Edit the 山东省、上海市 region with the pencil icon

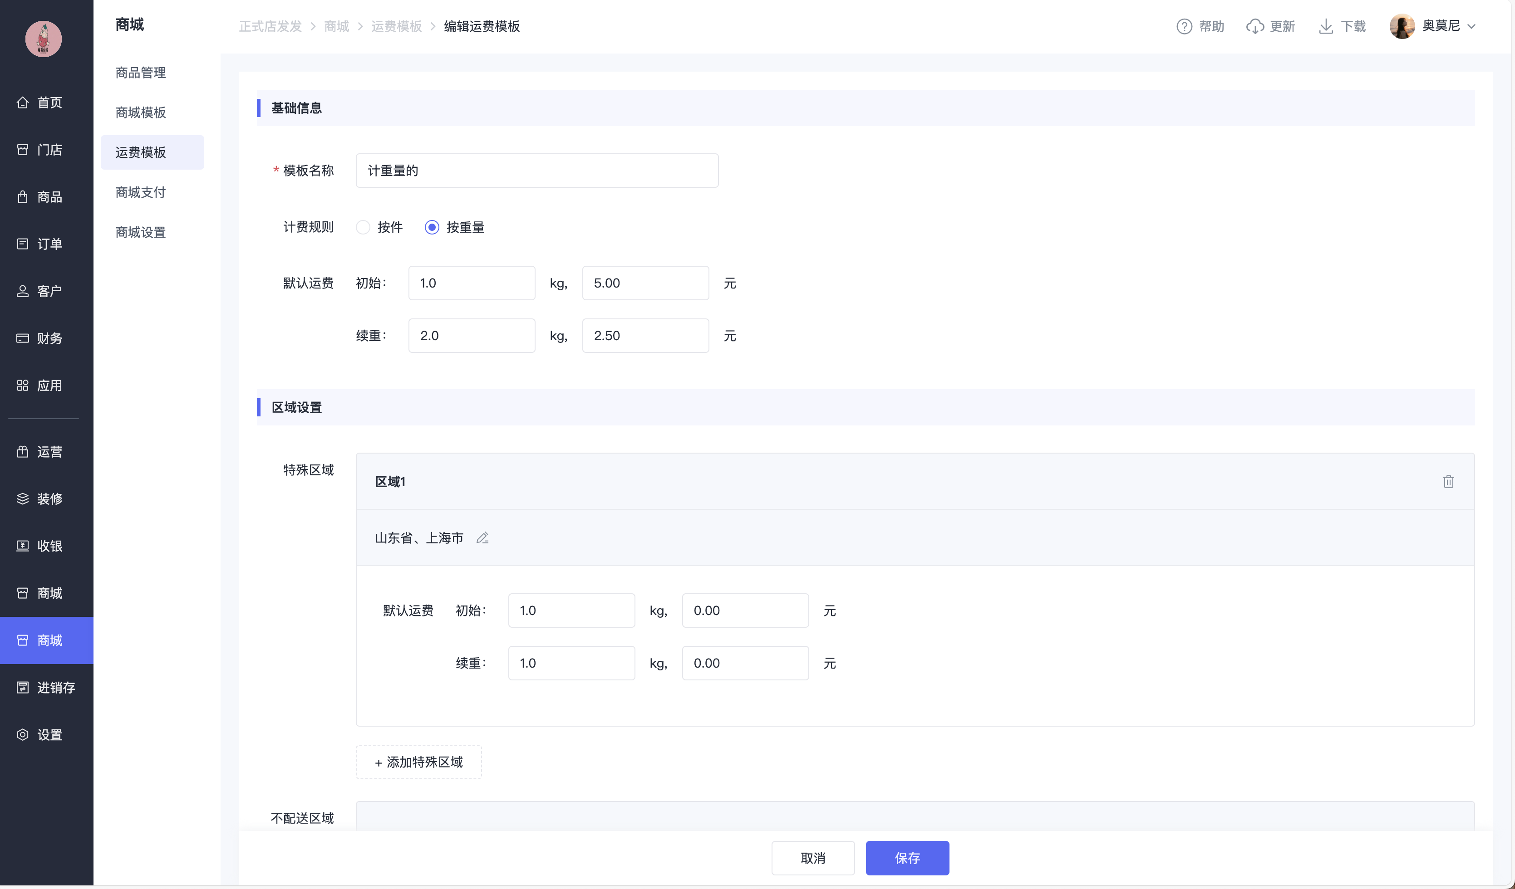click(x=482, y=538)
